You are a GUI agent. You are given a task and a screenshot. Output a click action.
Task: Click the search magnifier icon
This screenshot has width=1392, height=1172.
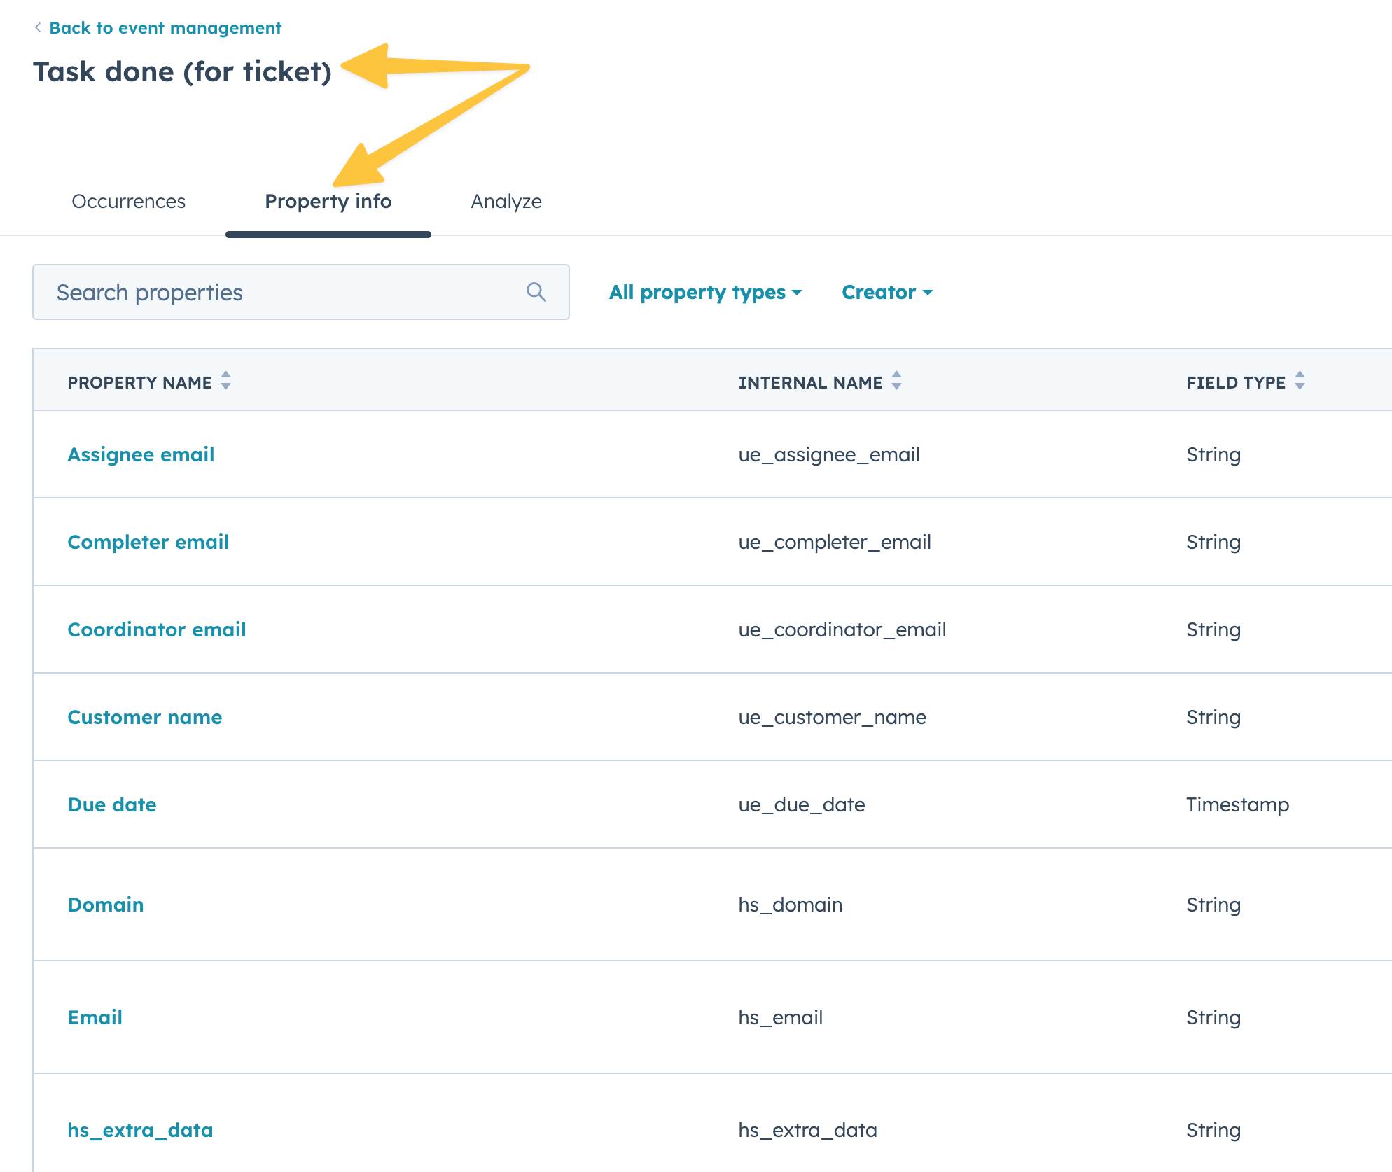click(x=536, y=292)
